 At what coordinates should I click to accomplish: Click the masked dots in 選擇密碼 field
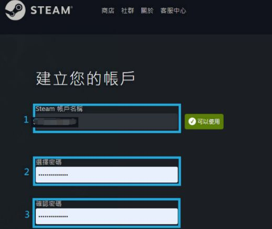pyautogui.click(x=53, y=175)
